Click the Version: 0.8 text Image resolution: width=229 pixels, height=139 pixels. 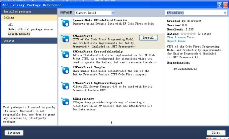click(x=177, y=25)
